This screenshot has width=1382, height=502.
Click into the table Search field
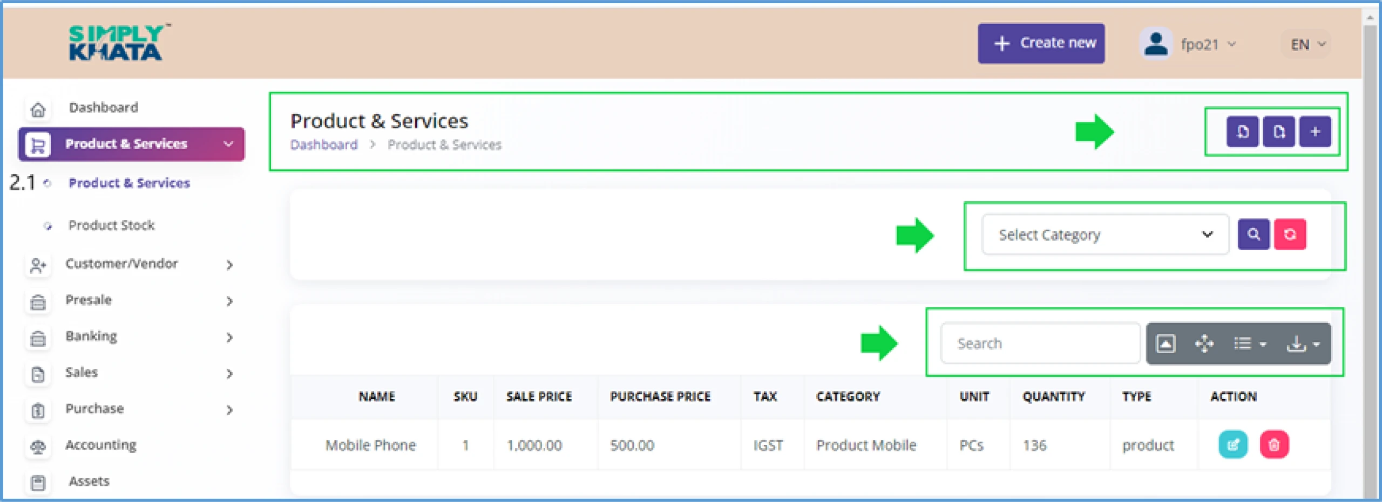[1039, 343]
